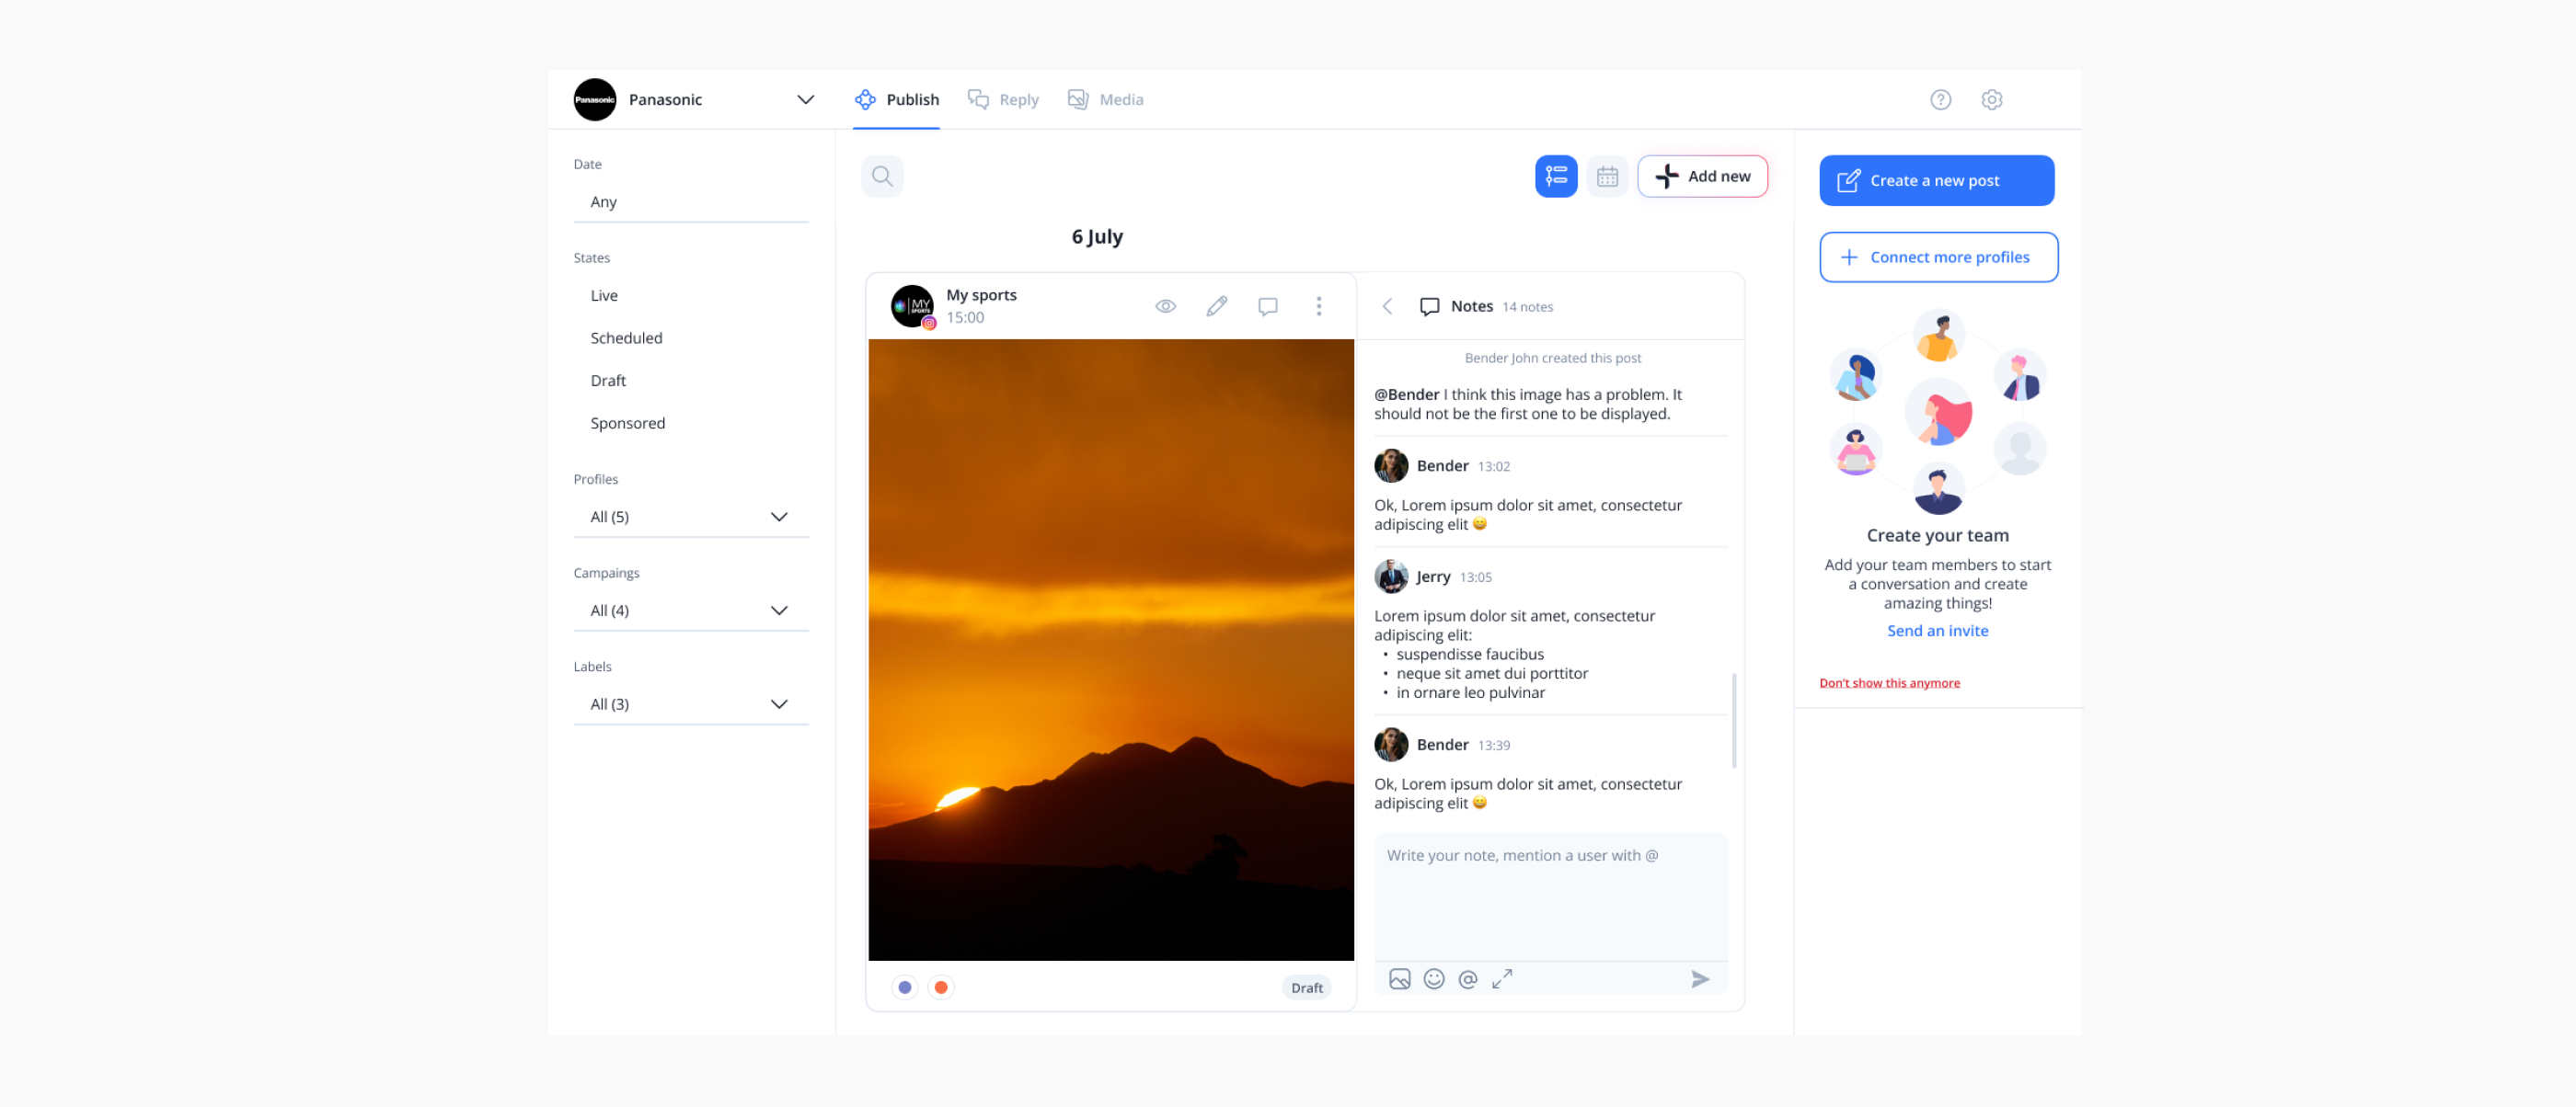Filter posts by the Sponsored state
This screenshot has height=1107, width=2576.
click(627, 423)
